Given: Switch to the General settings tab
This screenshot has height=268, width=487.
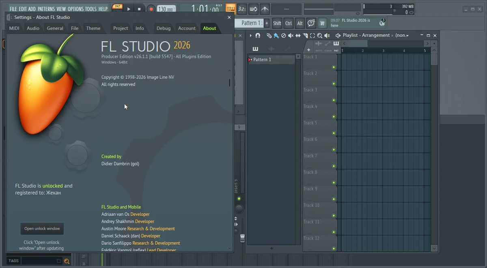Looking at the screenshot, I should pos(55,28).
